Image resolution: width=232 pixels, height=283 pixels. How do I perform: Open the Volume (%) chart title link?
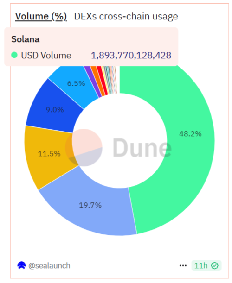(41, 16)
